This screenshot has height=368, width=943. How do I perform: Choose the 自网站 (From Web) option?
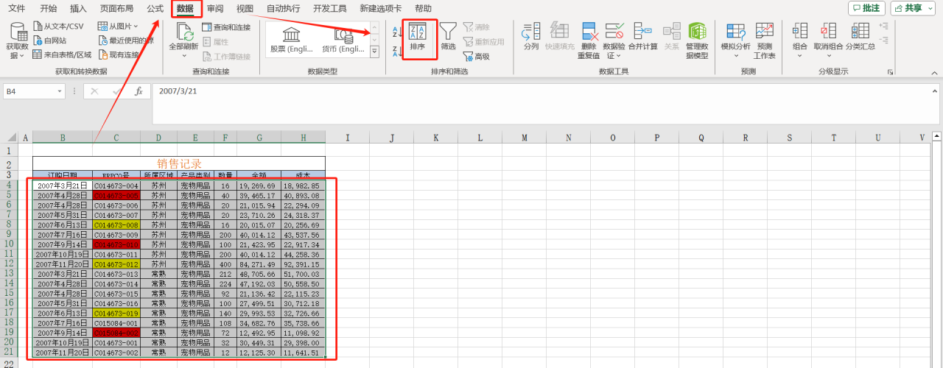pos(49,40)
